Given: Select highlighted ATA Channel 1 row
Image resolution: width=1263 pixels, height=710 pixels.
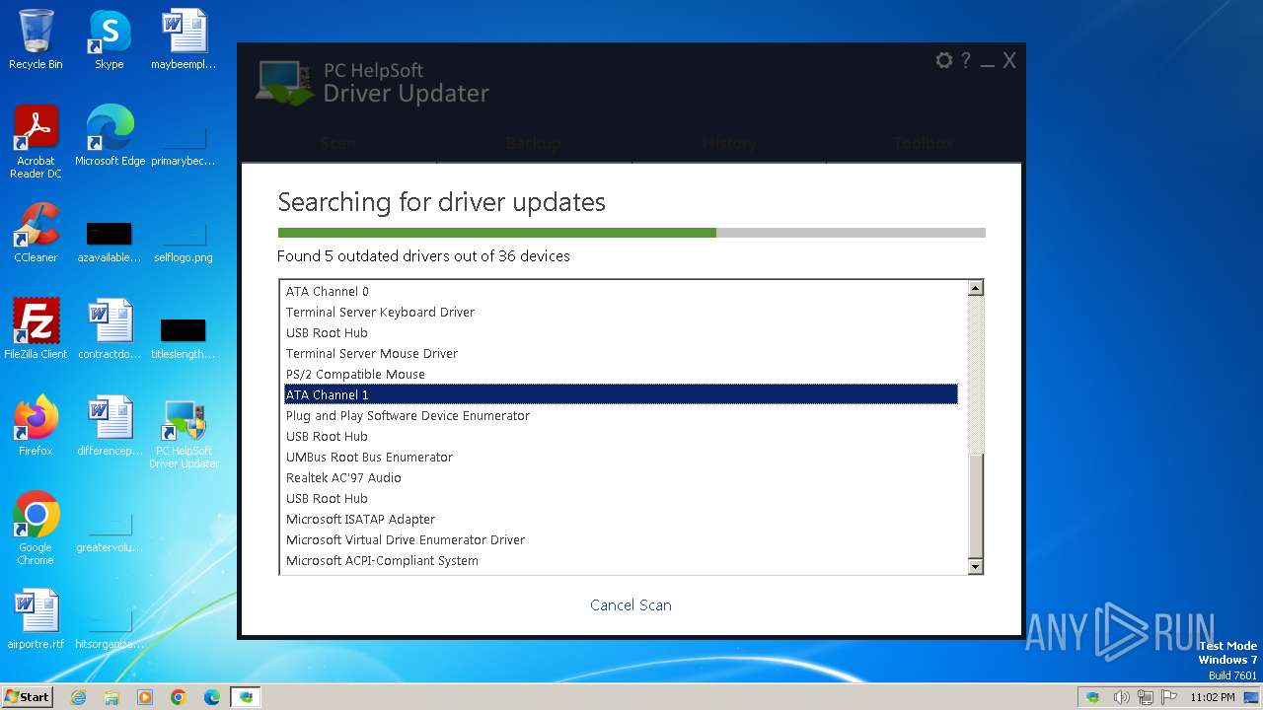Looking at the screenshot, I should 619,394.
